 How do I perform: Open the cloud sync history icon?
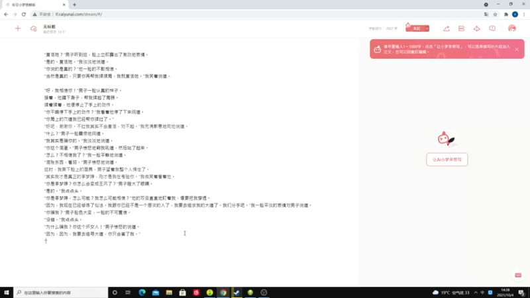click(33, 28)
